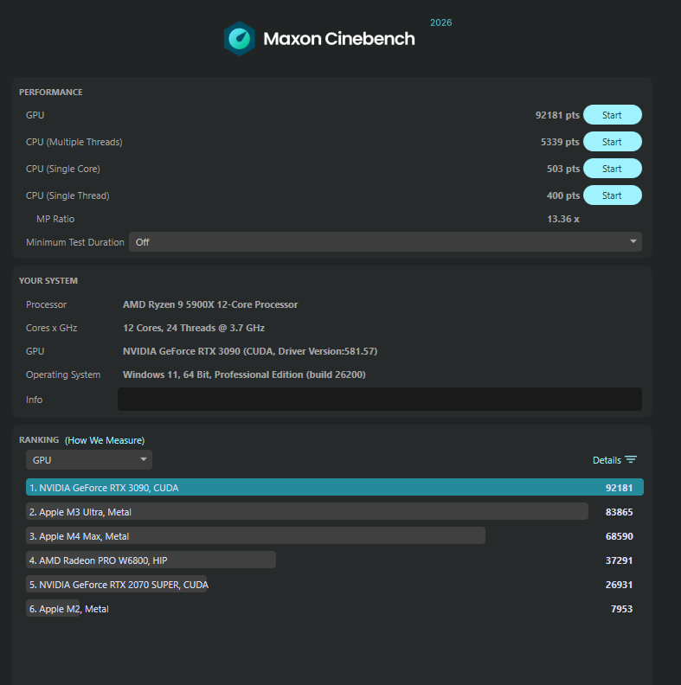The width and height of the screenshot is (681, 685).
Task: Start the CPU (Single Thread) test
Action: coord(613,195)
